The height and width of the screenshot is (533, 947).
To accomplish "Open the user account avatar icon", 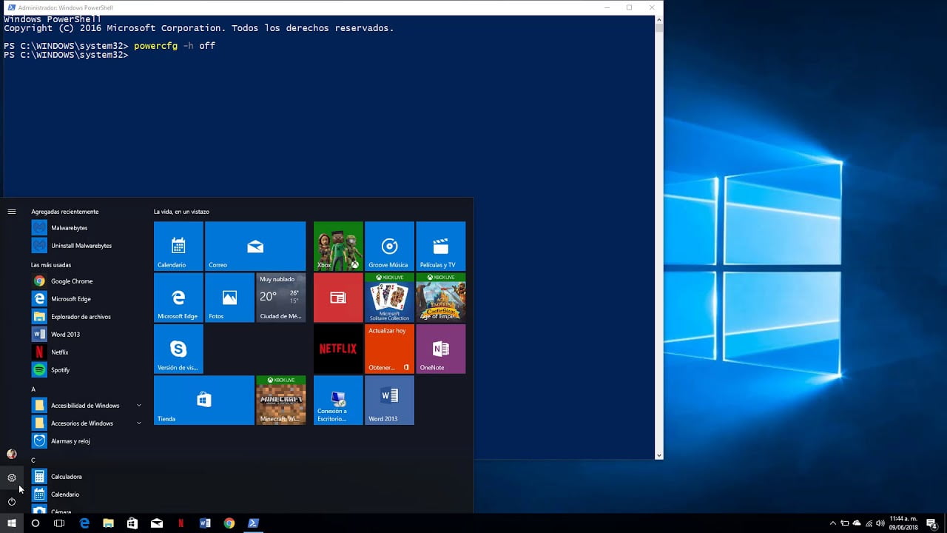I will [x=11, y=453].
